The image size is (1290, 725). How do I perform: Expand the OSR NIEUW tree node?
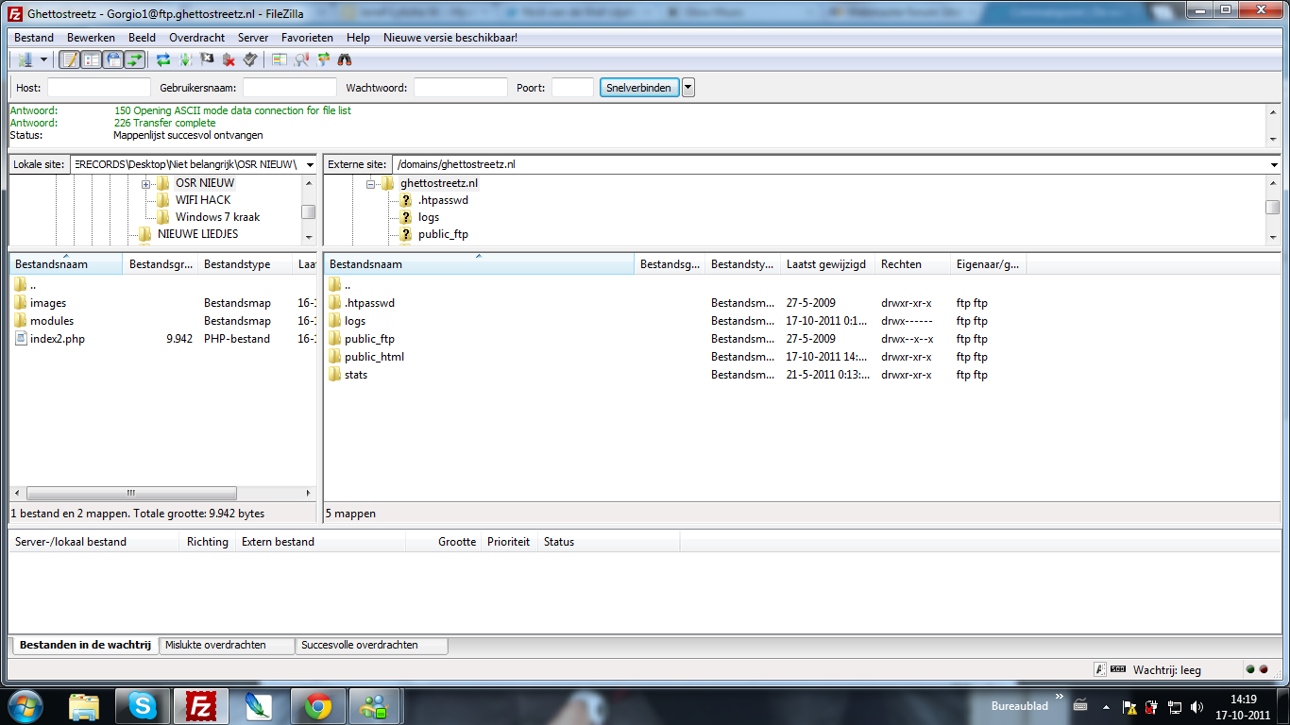pyautogui.click(x=146, y=183)
